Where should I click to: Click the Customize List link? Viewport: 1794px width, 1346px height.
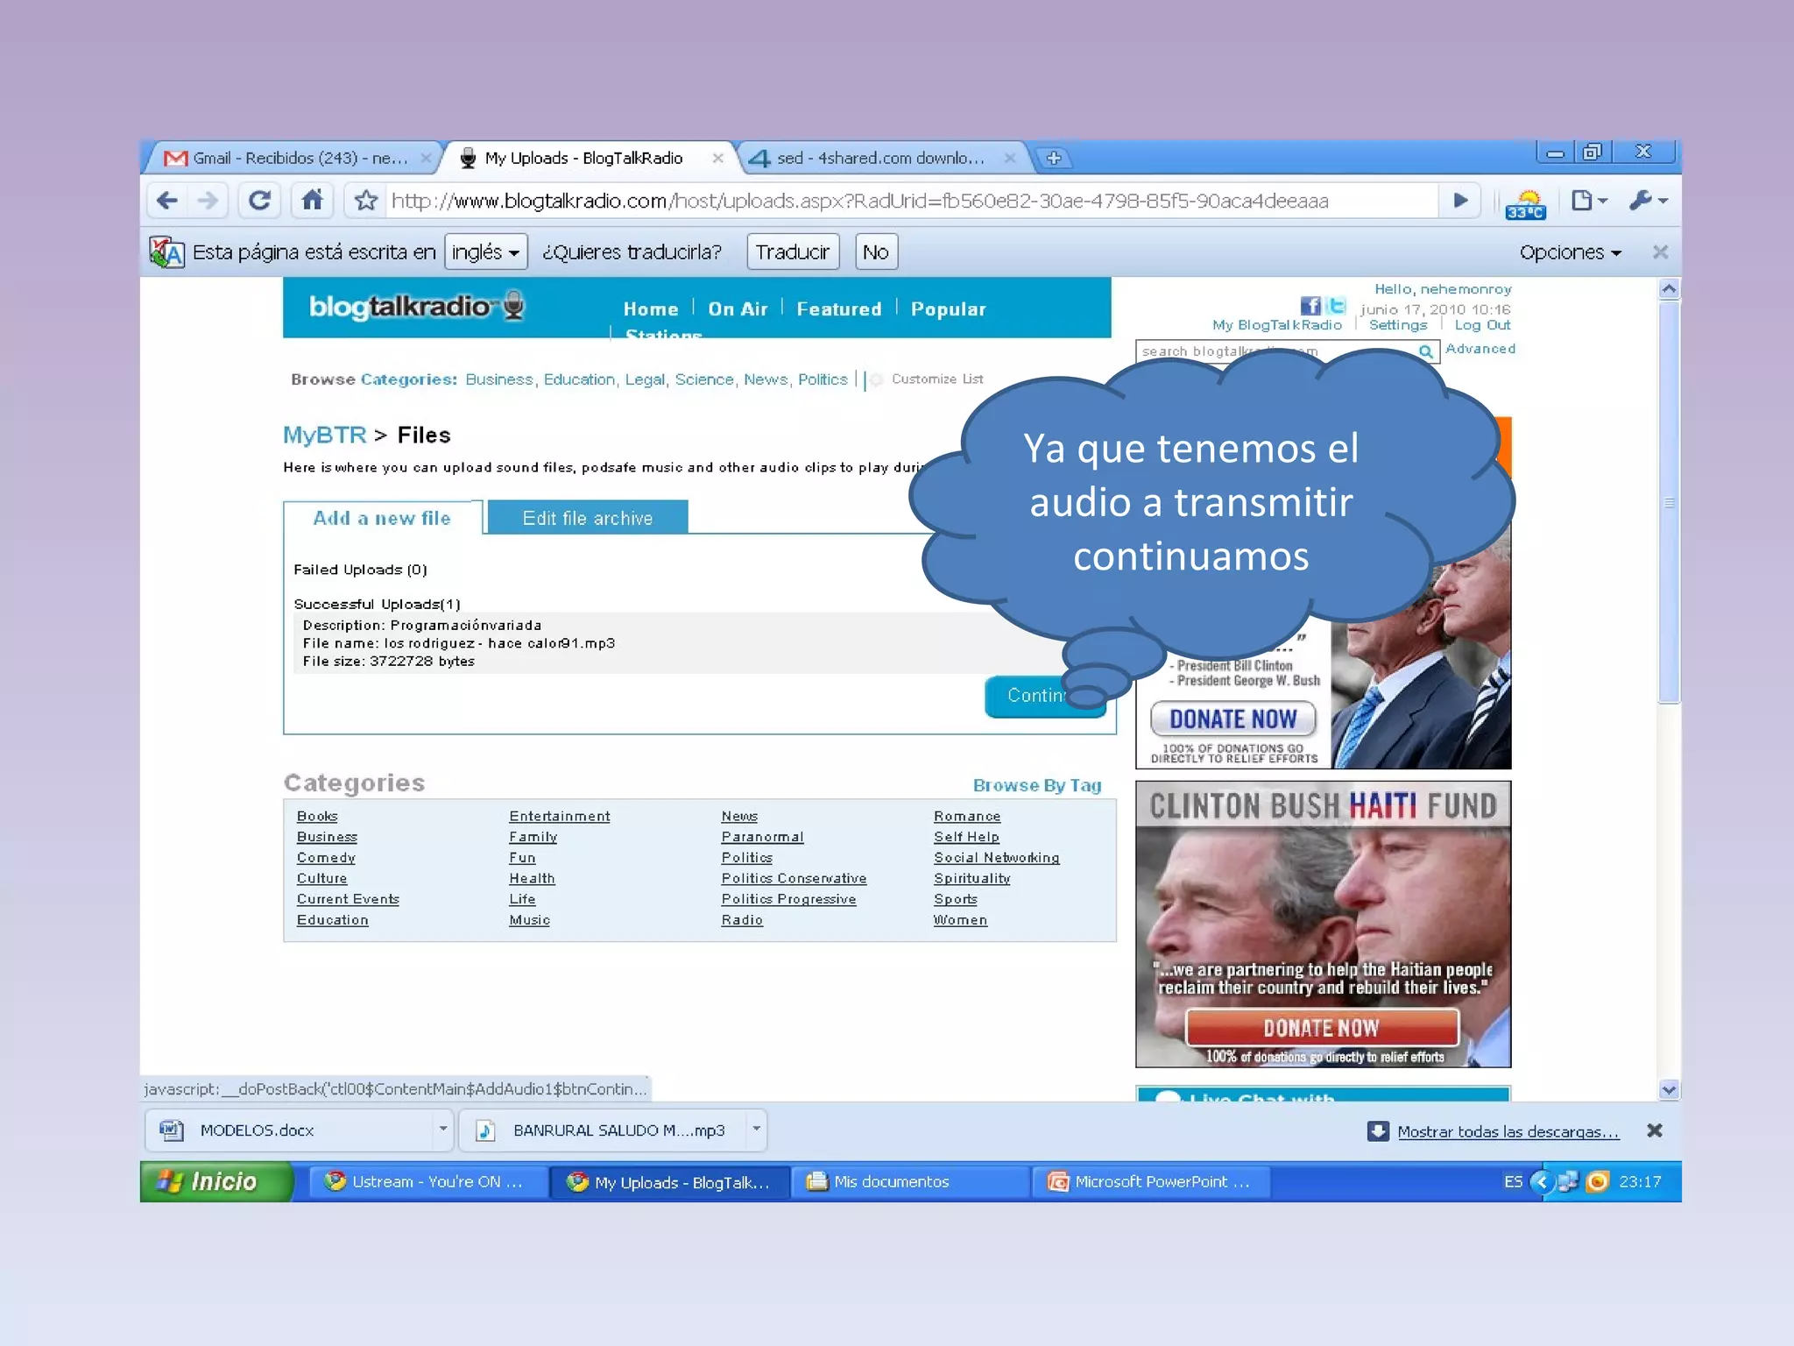click(x=936, y=379)
